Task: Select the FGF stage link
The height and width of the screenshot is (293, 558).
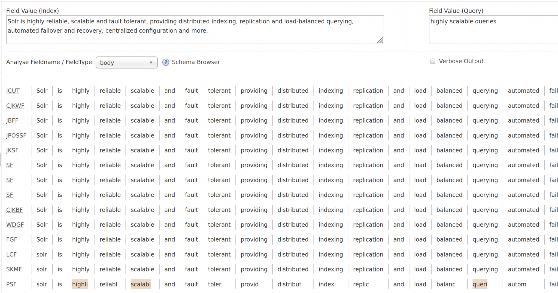Action: (11, 239)
